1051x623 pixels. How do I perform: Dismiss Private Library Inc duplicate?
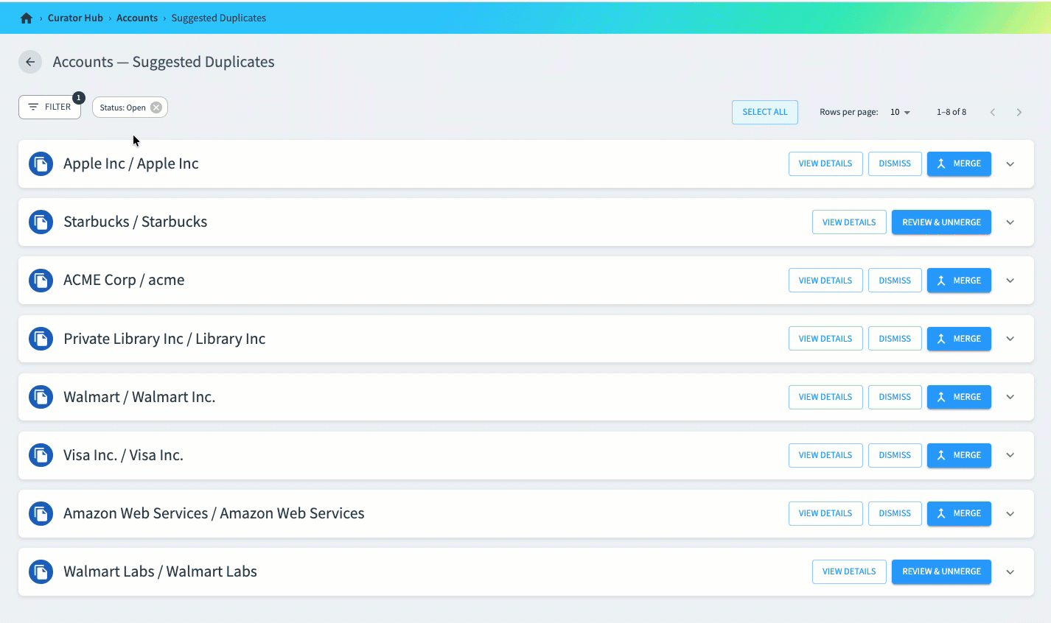coord(895,339)
